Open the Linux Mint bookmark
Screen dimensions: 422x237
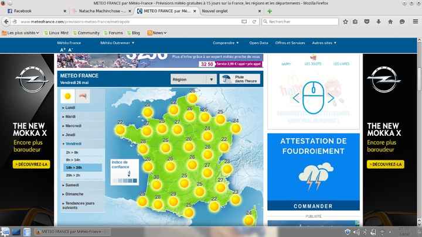[x=56, y=33]
